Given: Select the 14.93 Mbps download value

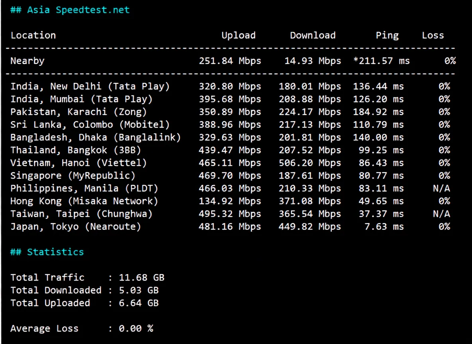Looking at the screenshot, I should [x=313, y=61].
